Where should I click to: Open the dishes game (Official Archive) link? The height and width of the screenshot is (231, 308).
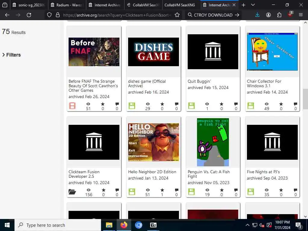point(147,84)
